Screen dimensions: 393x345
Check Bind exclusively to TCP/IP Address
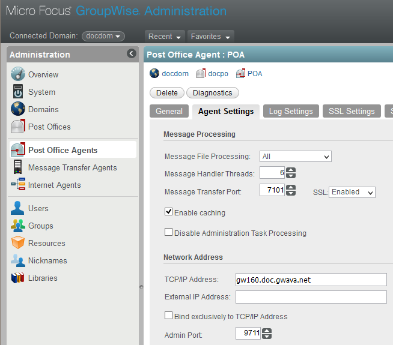[168, 316]
